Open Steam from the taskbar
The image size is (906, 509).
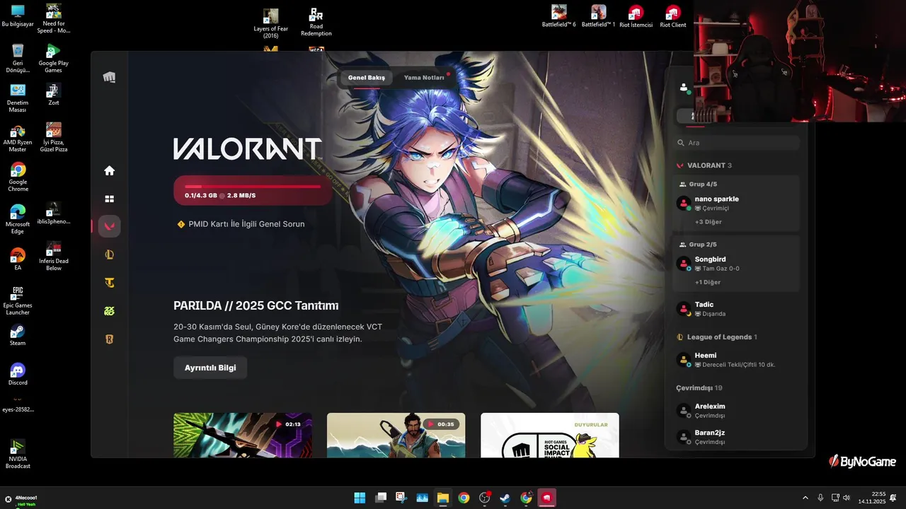point(505,498)
